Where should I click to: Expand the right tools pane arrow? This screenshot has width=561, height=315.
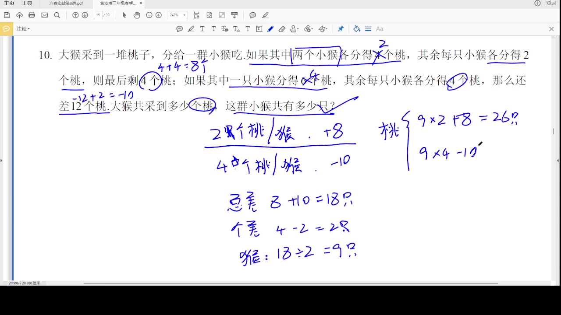pos(558,161)
